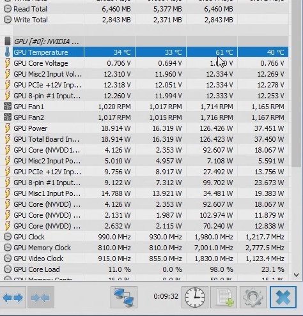Image resolution: width=303 pixels, height=316 pixels.
Task: Select the GPU Clock row label
Action: pyautogui.click(x=29, y=237)
